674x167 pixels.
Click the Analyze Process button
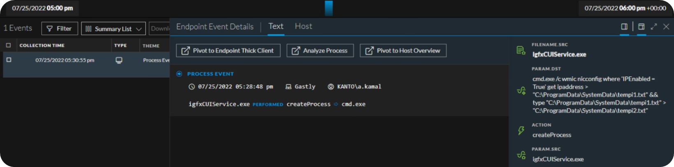[x=320, y=51]
